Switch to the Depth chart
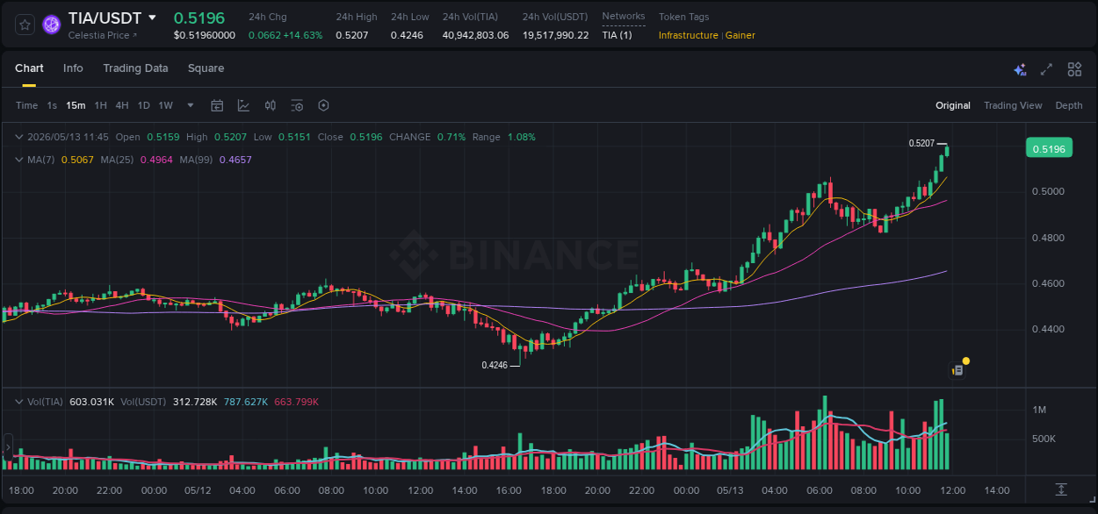The height and width of the screenshot is (514, 1098). pyautogui.click(x=1069, y=105)
